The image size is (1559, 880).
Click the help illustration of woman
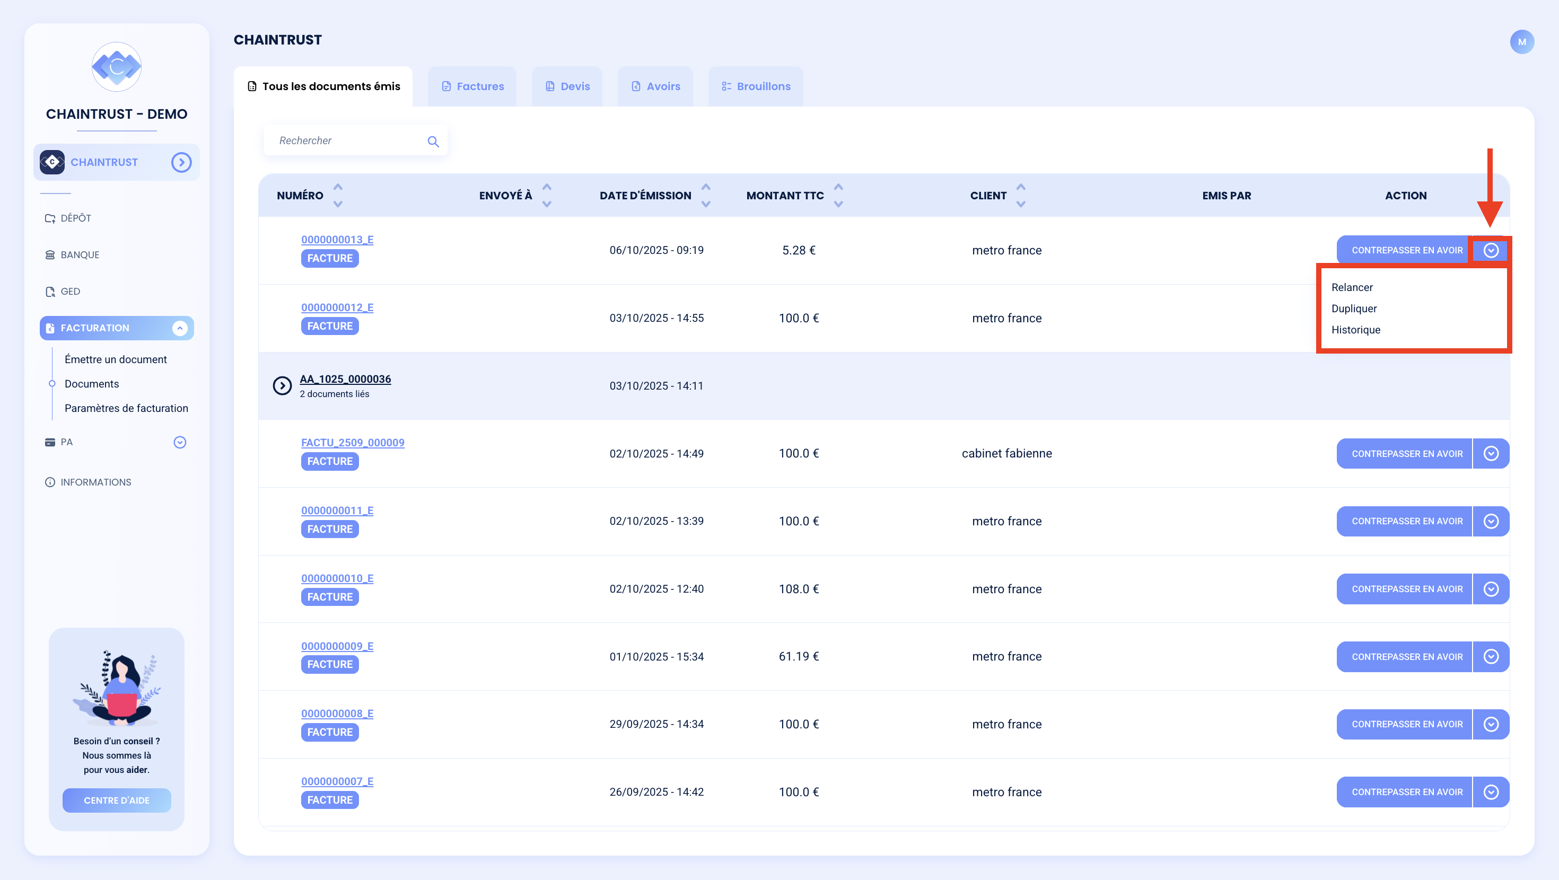tap(116, 688)
